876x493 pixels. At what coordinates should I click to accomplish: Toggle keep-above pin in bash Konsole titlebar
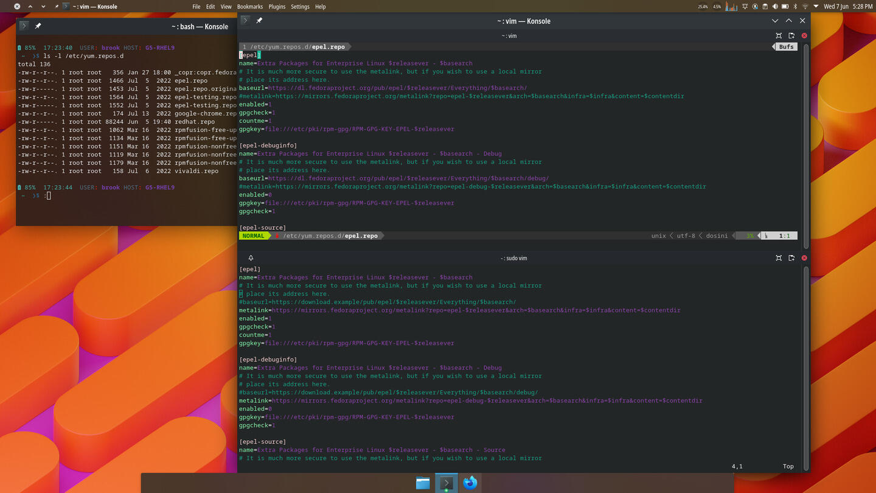tap(38, 26)
